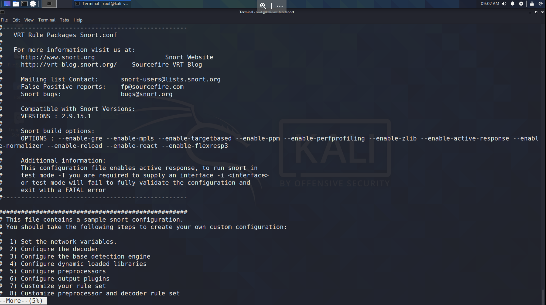The width and height of the screenshot is (546, 305).
Task: Click '6) Configure output plugins' line
Action: [x=60, y=279]
